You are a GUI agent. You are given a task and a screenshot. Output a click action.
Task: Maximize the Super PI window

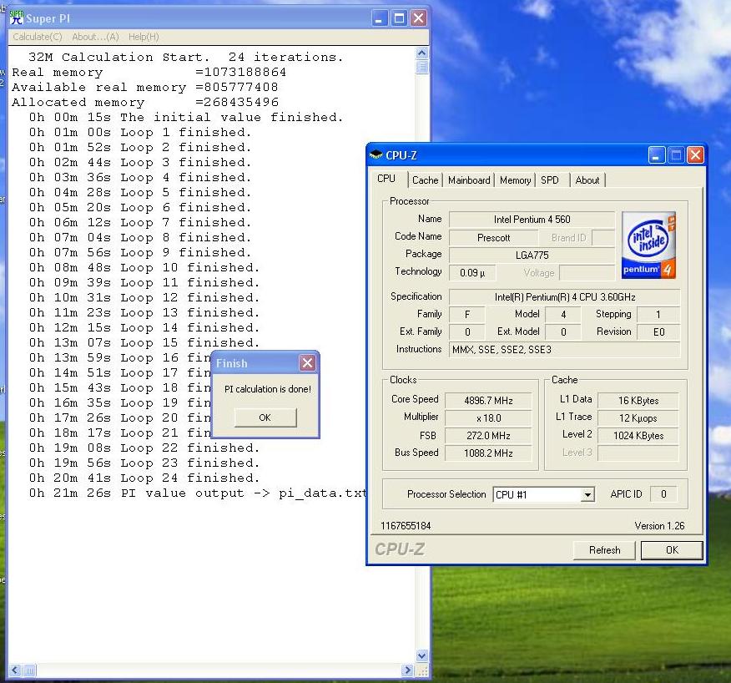pos(399,18)
